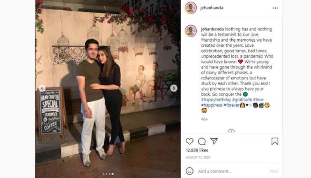Viewport: 311px width, 178px height.
Task: Open the #gratitude hashtag
Action: [x=242, y=100]
